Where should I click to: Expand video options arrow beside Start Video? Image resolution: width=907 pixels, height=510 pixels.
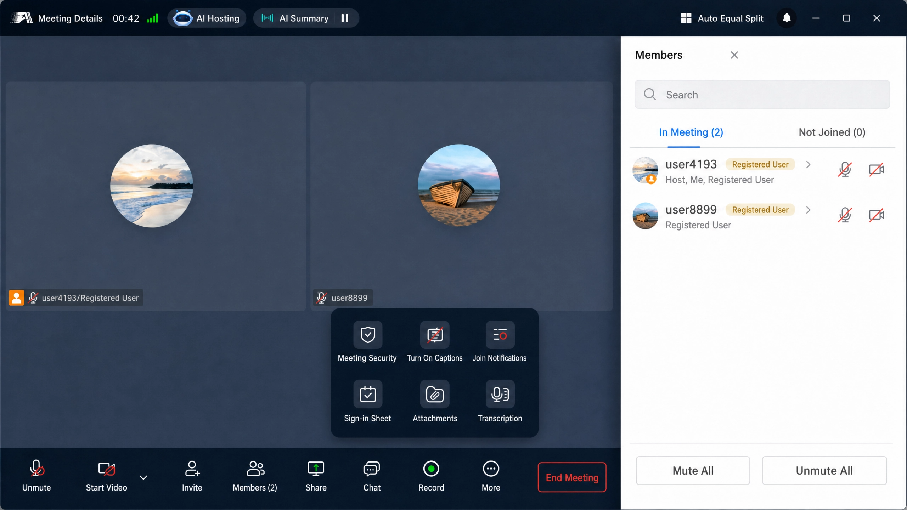tap(143, 477)
